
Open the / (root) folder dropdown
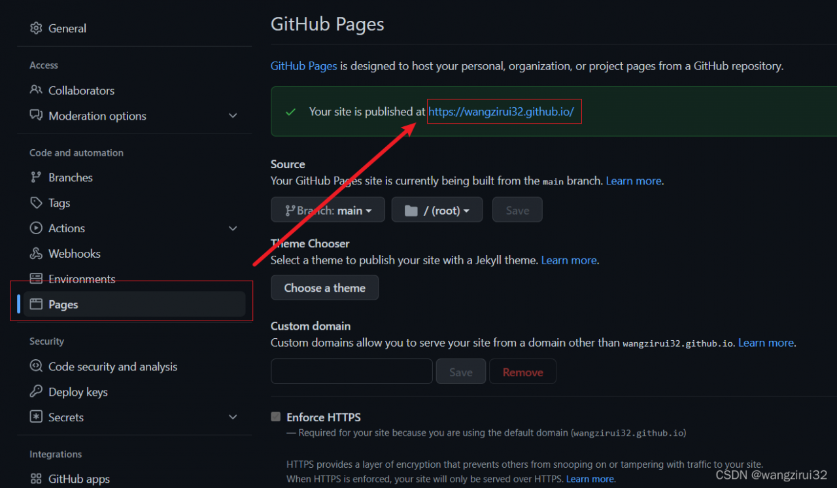pos(437,209)
